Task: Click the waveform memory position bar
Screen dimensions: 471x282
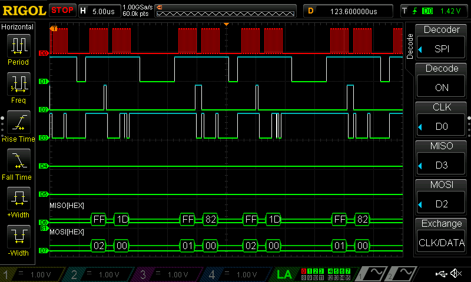Action: pyautogui.click(x=224, y=11)
